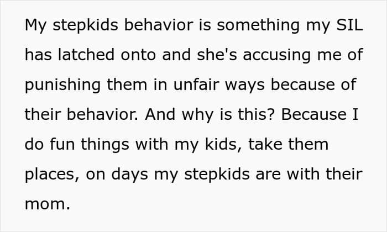387x232 pixels.
Task: Click the word "fun" in the paragraph
Action: pyautogui.click(x=59, y=144)
